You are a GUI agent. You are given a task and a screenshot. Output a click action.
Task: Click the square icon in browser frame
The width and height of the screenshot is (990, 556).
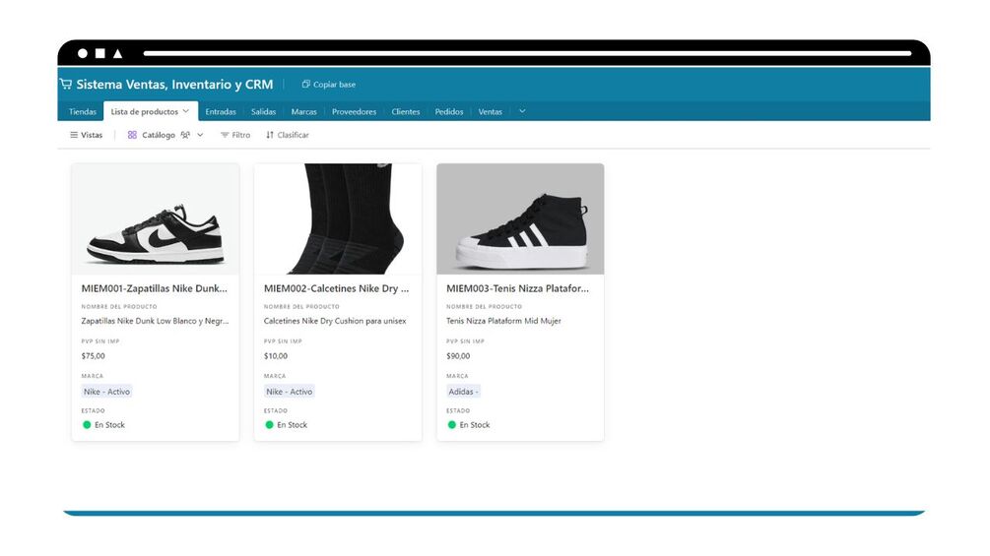(99, 53)
